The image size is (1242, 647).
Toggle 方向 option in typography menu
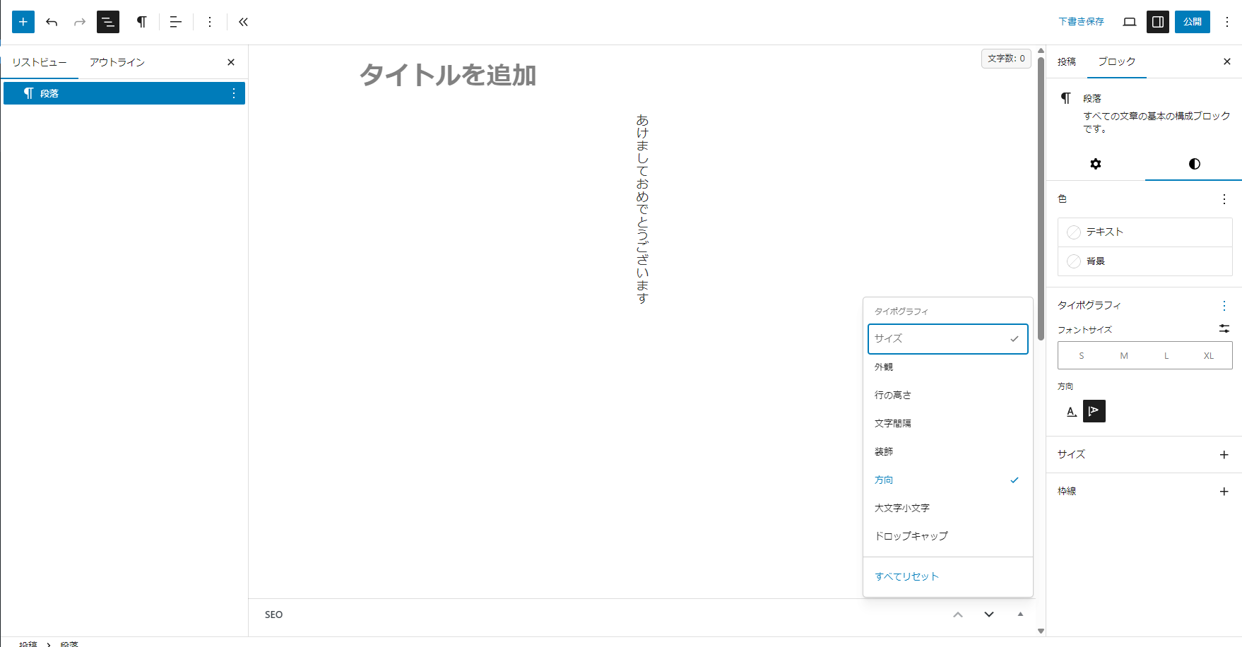coord(947,480)
